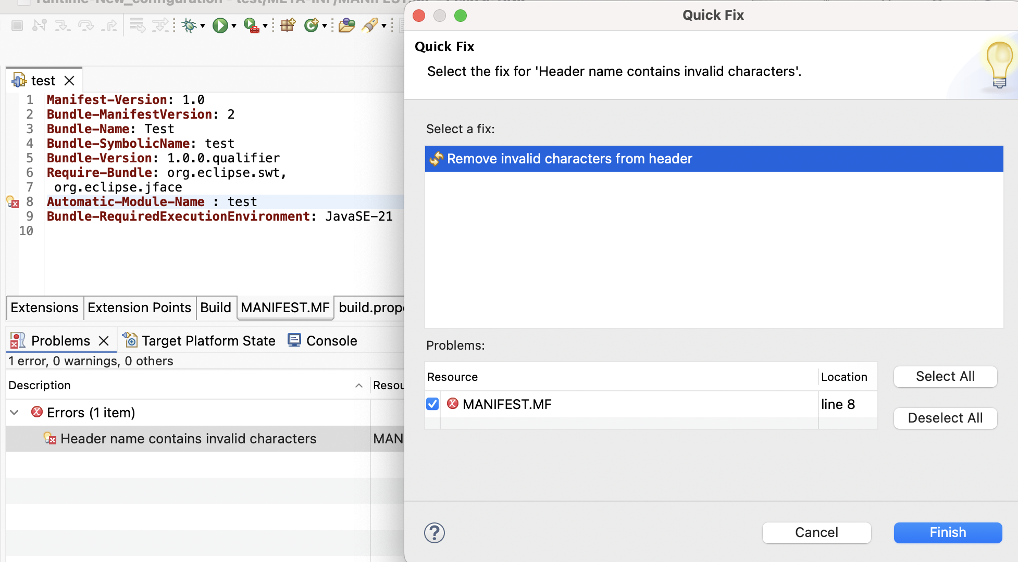Close the test editor tab
Image resolution: width=1018 pixels, height=562 pixels.
69,81
